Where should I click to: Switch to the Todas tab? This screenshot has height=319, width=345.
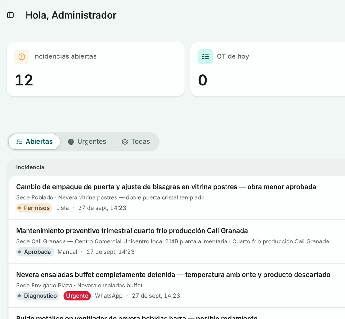coord(136,142)
